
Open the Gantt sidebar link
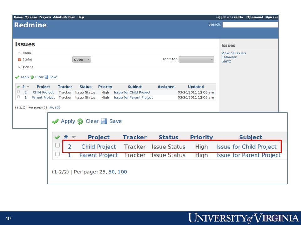226,61
